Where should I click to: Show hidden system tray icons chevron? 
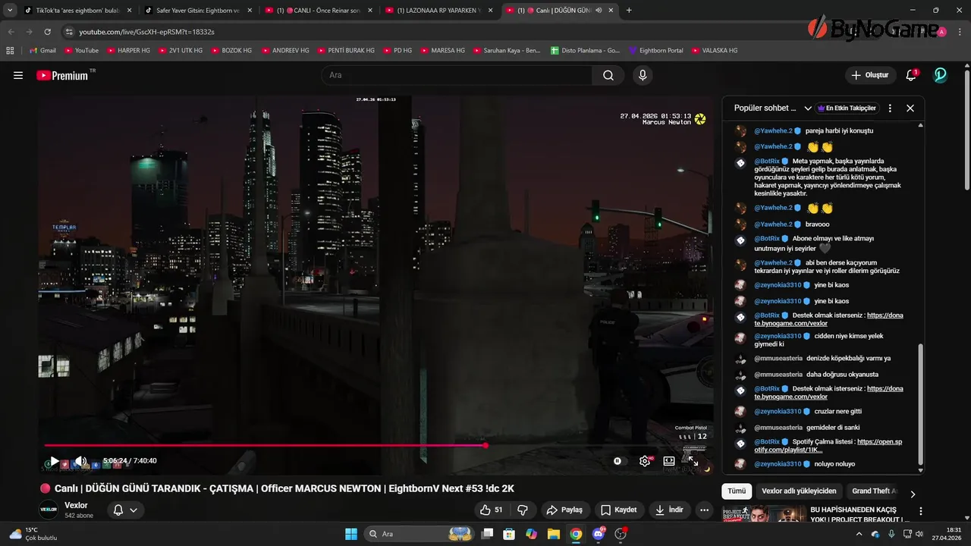point(859,534)
